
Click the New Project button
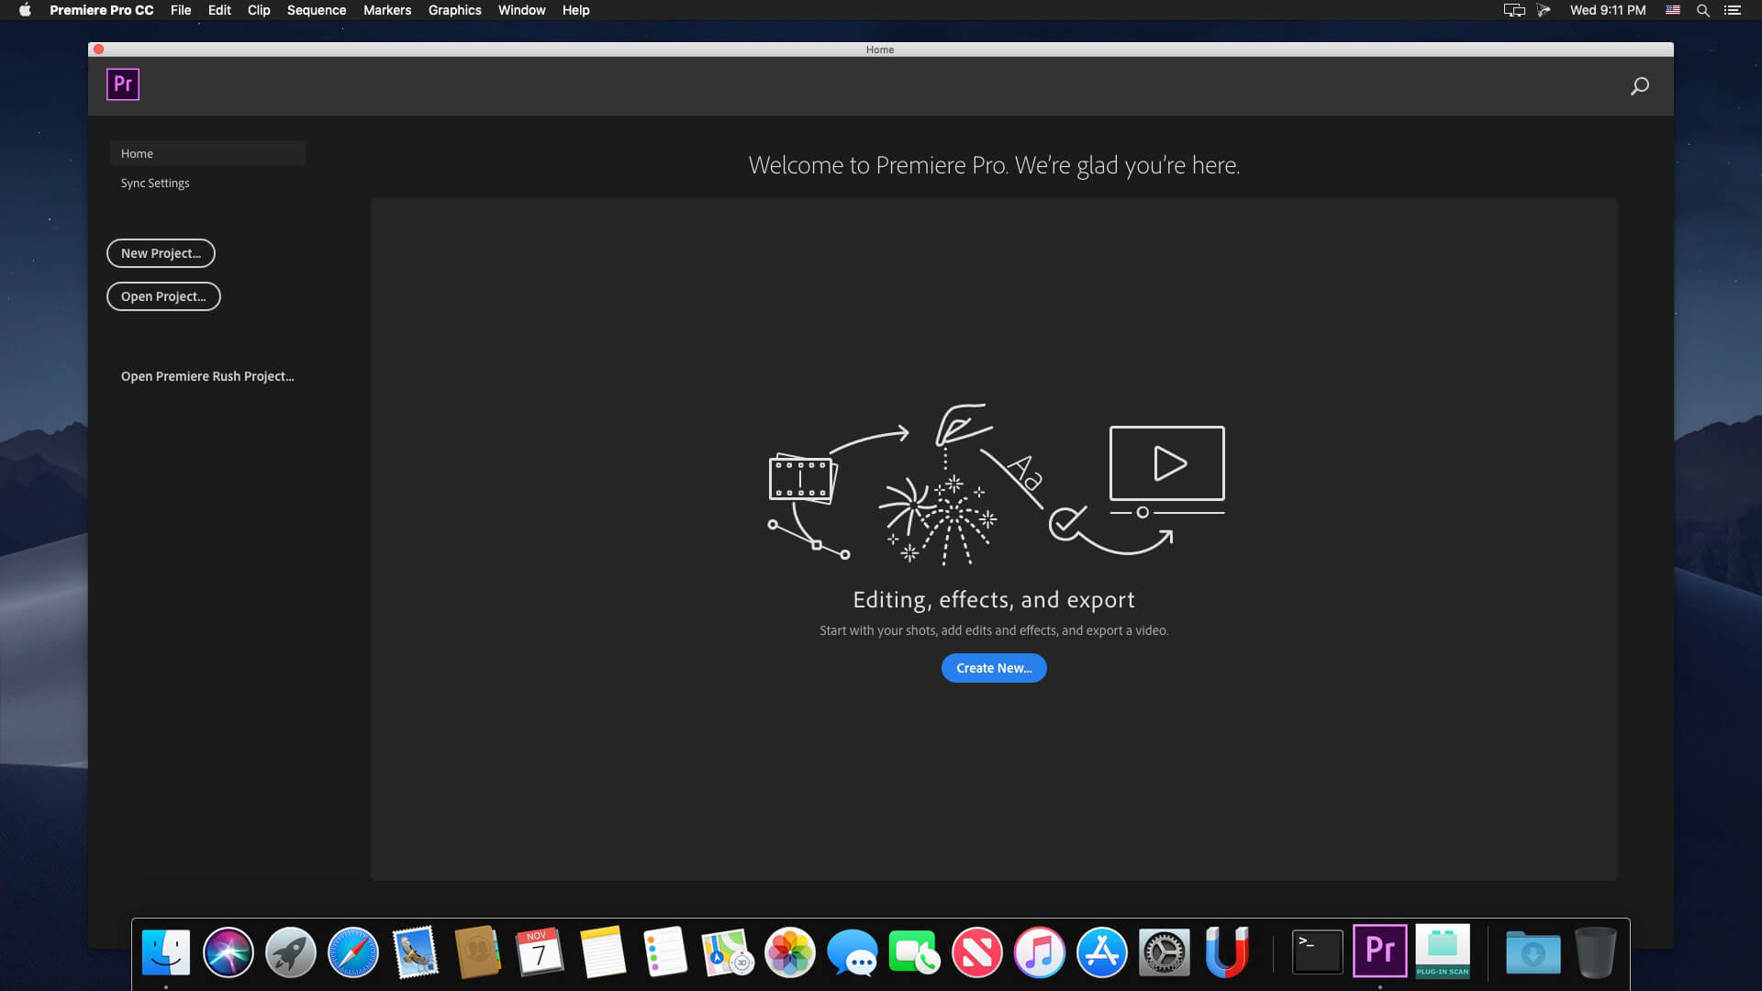(161, 253)
